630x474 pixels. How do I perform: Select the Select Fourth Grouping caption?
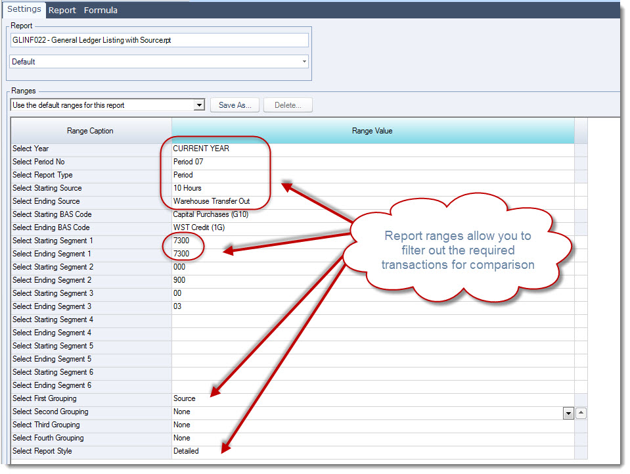[91, 438]
